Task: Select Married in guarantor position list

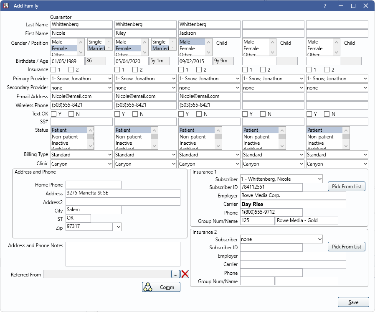Action: pyautogui.click(x=96, y=49)
